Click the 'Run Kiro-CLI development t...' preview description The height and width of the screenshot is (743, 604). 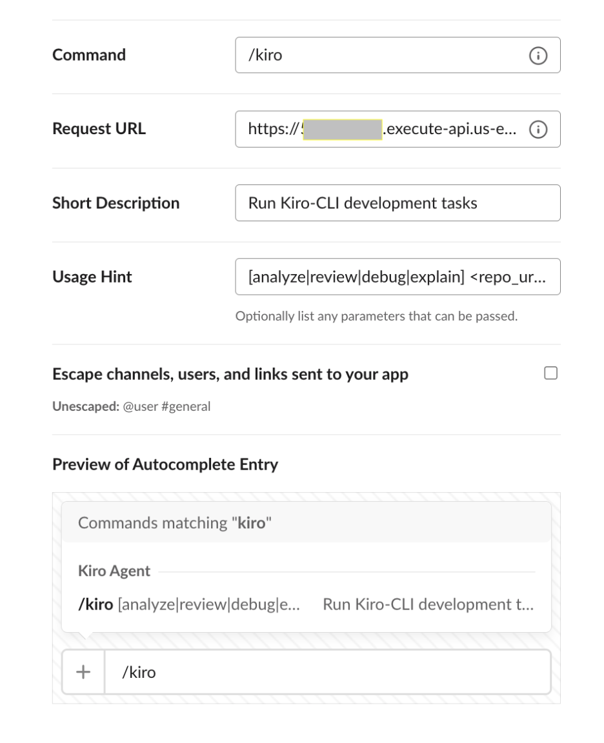pyautogui.click(x=428, y=604)
